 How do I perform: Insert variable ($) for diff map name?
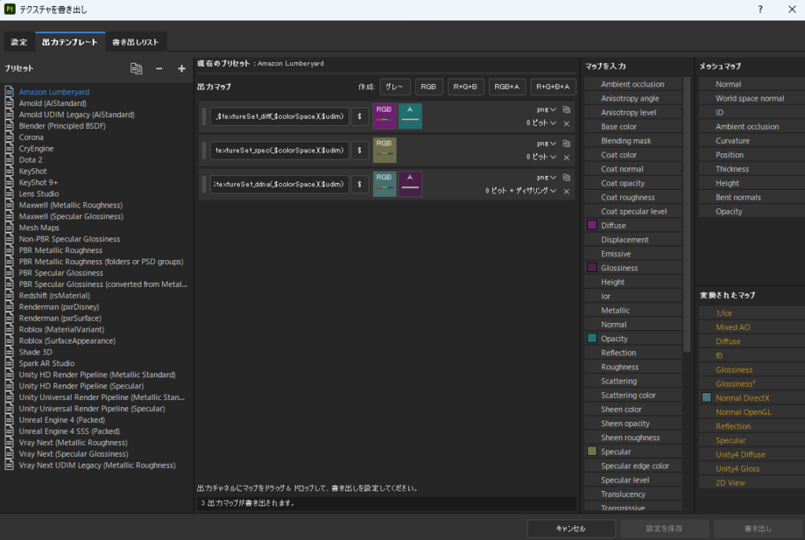359,116
